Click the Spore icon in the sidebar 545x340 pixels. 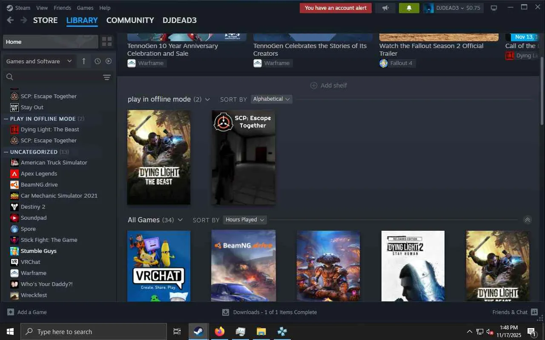(14, 229)
